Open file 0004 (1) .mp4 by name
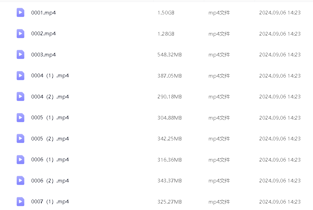 (50, 76)
